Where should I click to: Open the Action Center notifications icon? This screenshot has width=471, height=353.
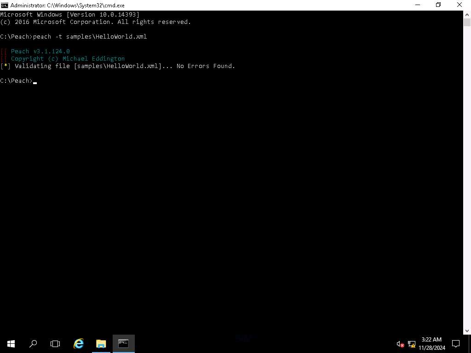[456, 343]
